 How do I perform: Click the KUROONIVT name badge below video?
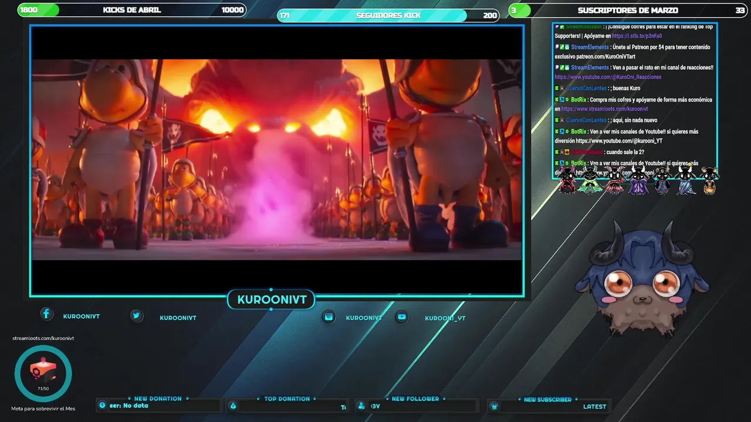[271, 300]
